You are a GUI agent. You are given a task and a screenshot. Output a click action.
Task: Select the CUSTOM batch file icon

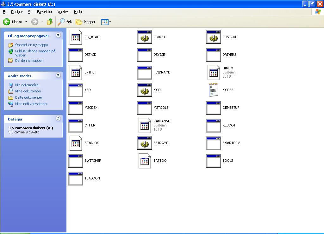click(x=214, y=37)
